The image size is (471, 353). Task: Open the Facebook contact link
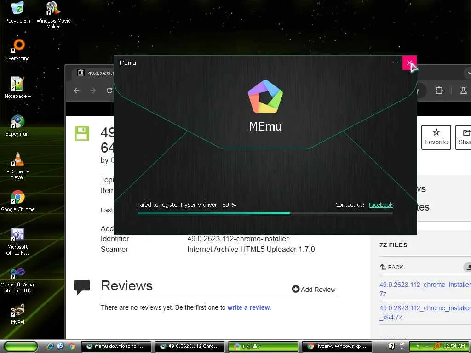click(380, 205)
